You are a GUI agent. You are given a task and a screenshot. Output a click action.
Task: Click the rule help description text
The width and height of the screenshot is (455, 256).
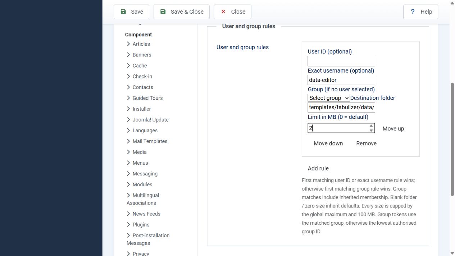tap(359, 206)
